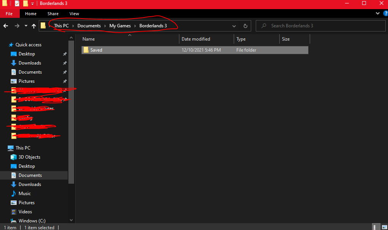Click the Back navigation arrow

6,26
